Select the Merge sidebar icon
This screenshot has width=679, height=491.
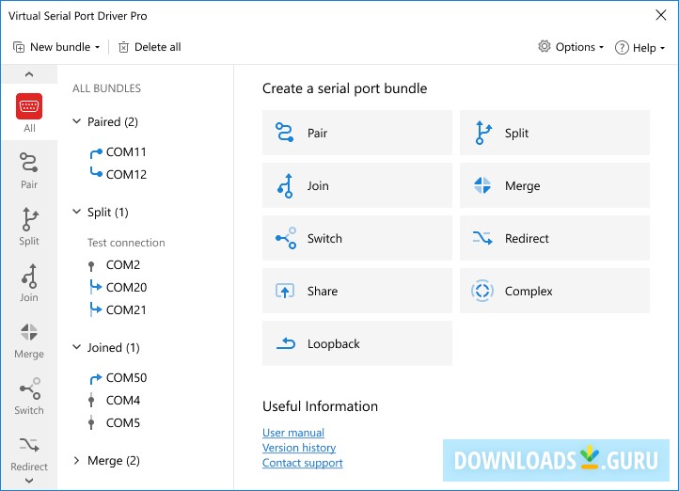[29, 332]
